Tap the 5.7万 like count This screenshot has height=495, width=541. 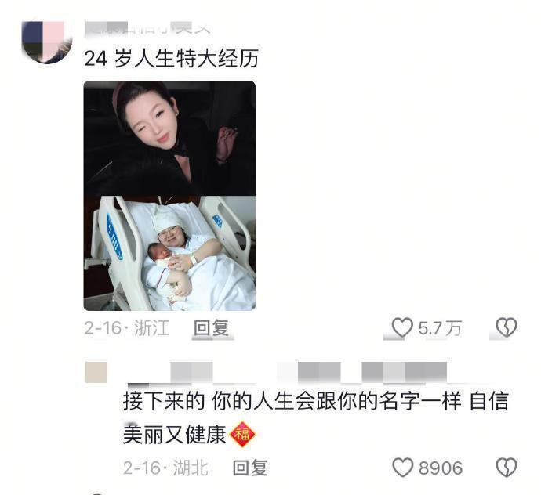pos(440,328)
